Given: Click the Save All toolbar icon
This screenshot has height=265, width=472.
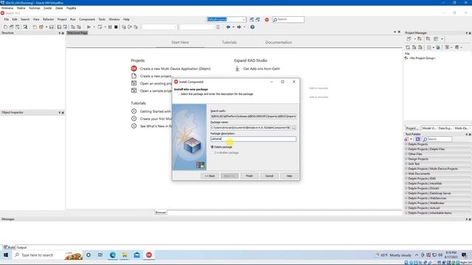Looking at the screenshot, I should click(59, 27).
